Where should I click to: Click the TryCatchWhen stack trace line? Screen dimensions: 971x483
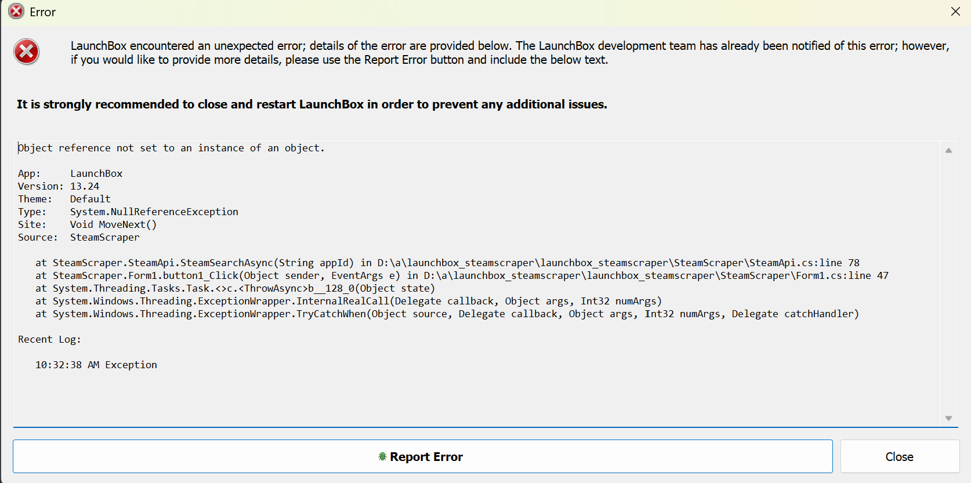tap(447, 314)
